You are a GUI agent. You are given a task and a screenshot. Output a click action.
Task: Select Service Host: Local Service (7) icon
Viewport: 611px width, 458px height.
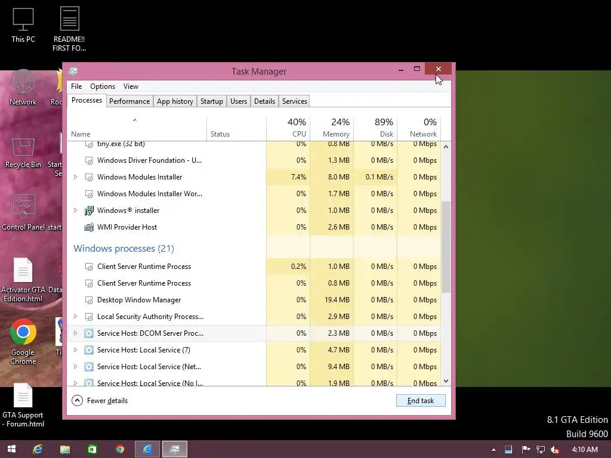[89, 350]
